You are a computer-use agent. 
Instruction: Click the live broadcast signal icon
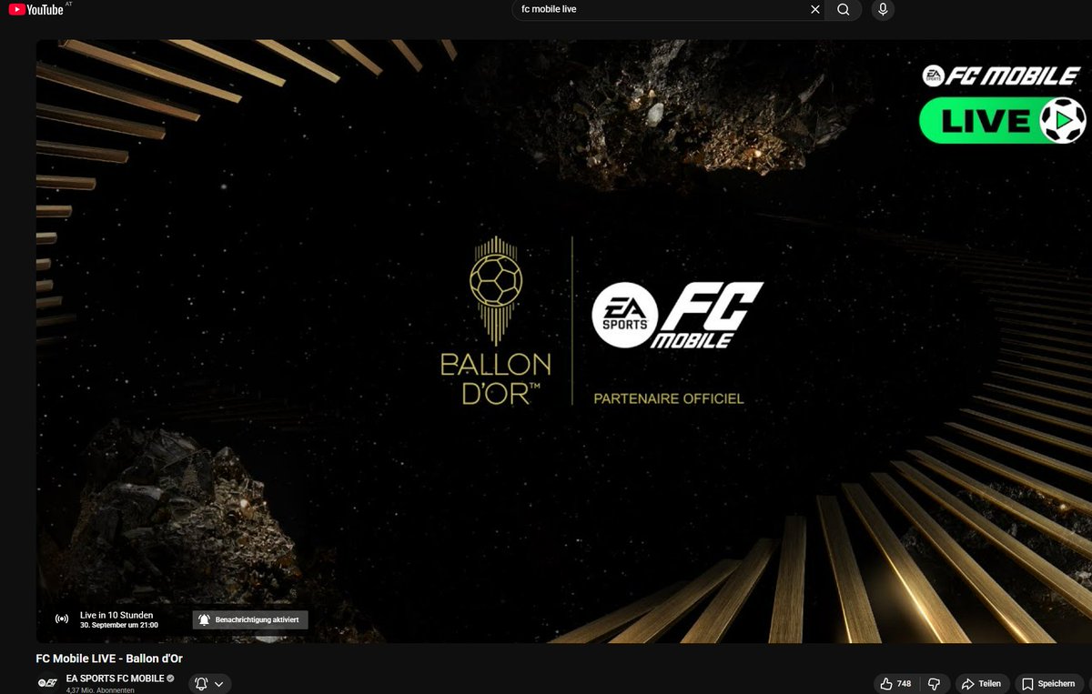(62, 619)
